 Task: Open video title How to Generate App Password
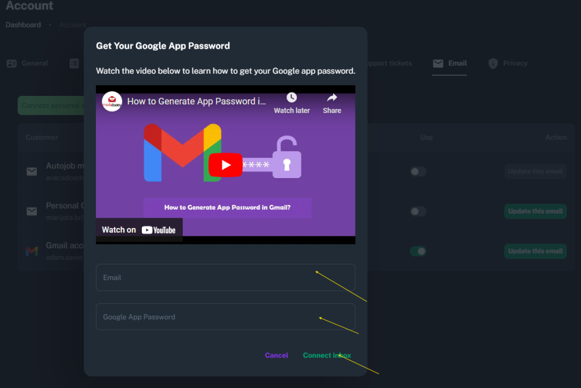point(196,101)
